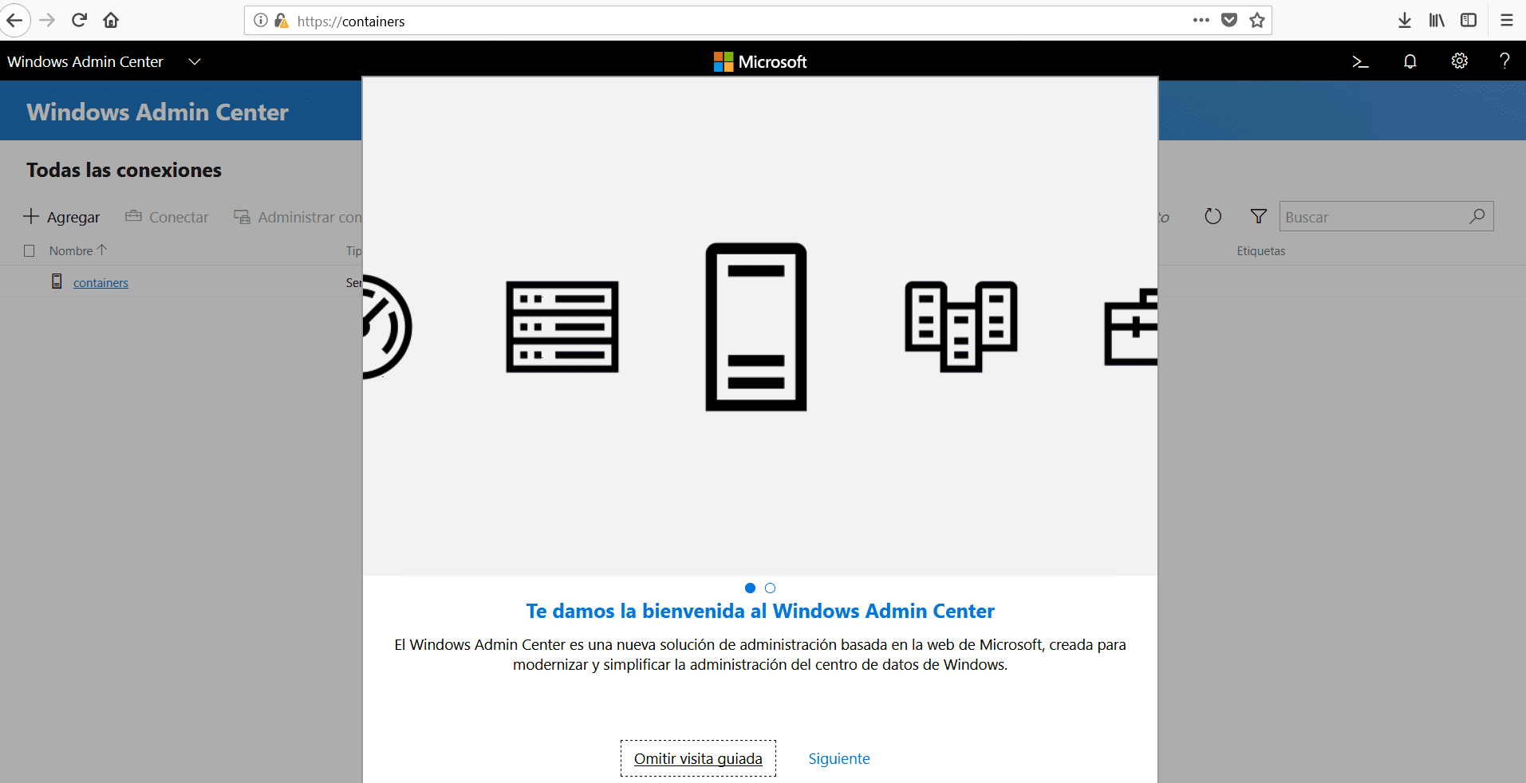Sort by the Nombre column header
The height and width of the screenshot is (783, 1526).
pyautogui.click(x=72, y=251)
